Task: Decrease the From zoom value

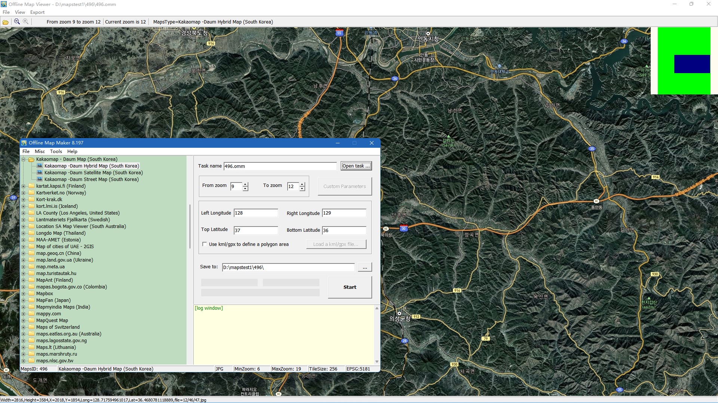Action: tap(245, 188)
